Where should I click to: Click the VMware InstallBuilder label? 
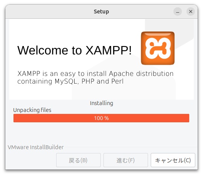[36, 147]
